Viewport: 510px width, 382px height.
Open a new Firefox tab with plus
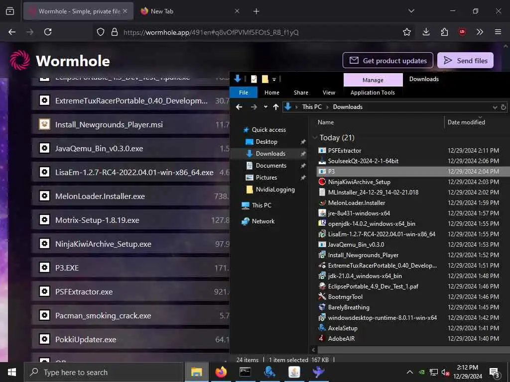(x=256, y=11)
